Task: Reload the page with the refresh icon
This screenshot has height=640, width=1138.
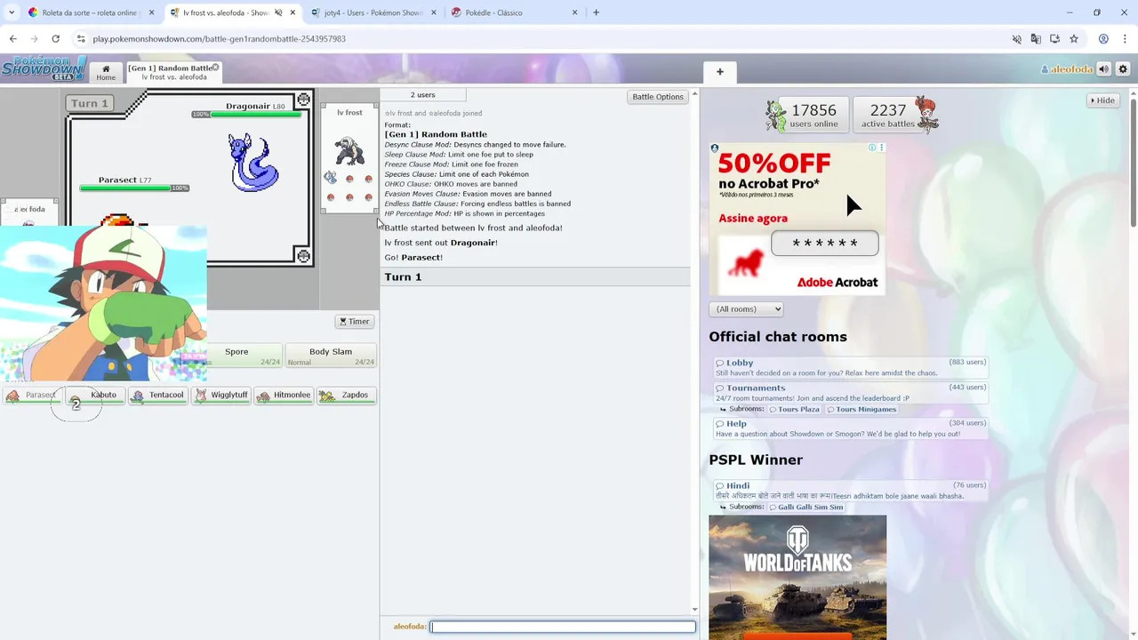Action: [x=55, y=39]
